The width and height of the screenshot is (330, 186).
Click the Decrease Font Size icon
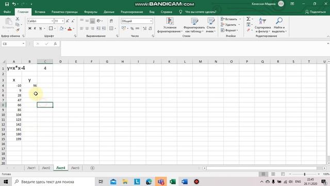73,21
